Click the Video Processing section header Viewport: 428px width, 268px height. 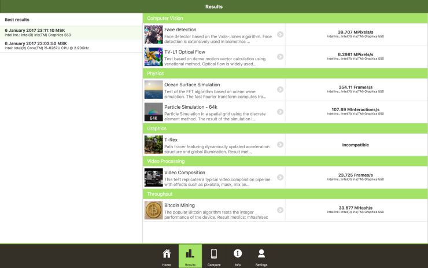285,161
